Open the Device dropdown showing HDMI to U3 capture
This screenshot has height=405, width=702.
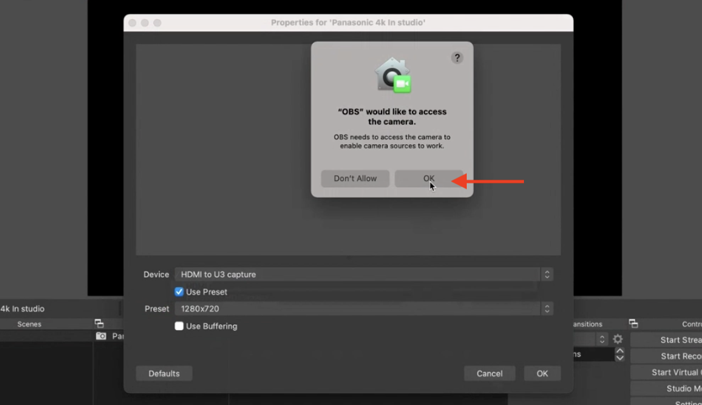coord(364,274)
